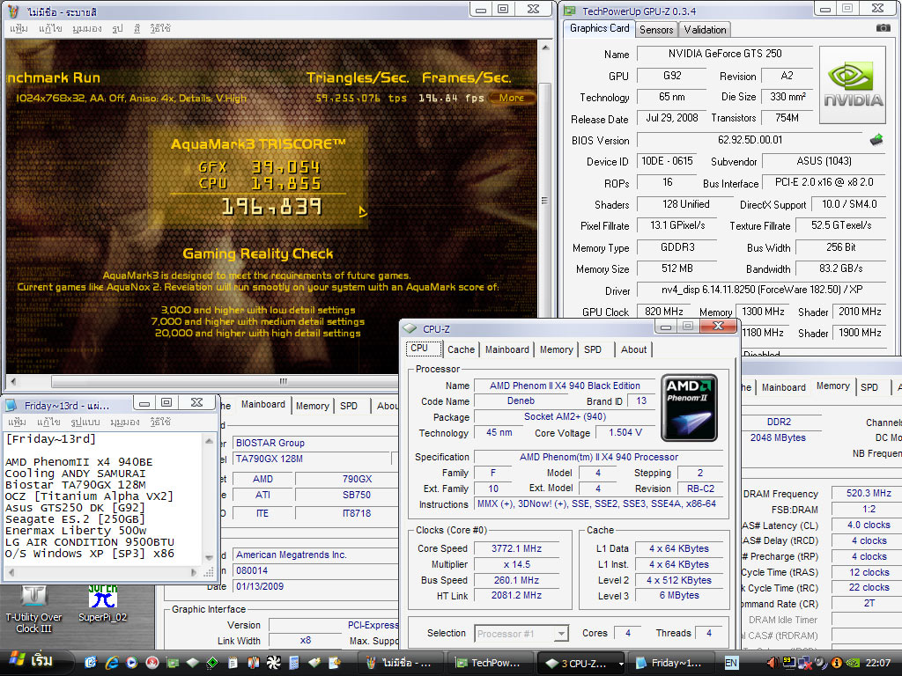Click the Paint horizontal scrollbar
This screenshot has width=902, height=676.
[284, 381]
